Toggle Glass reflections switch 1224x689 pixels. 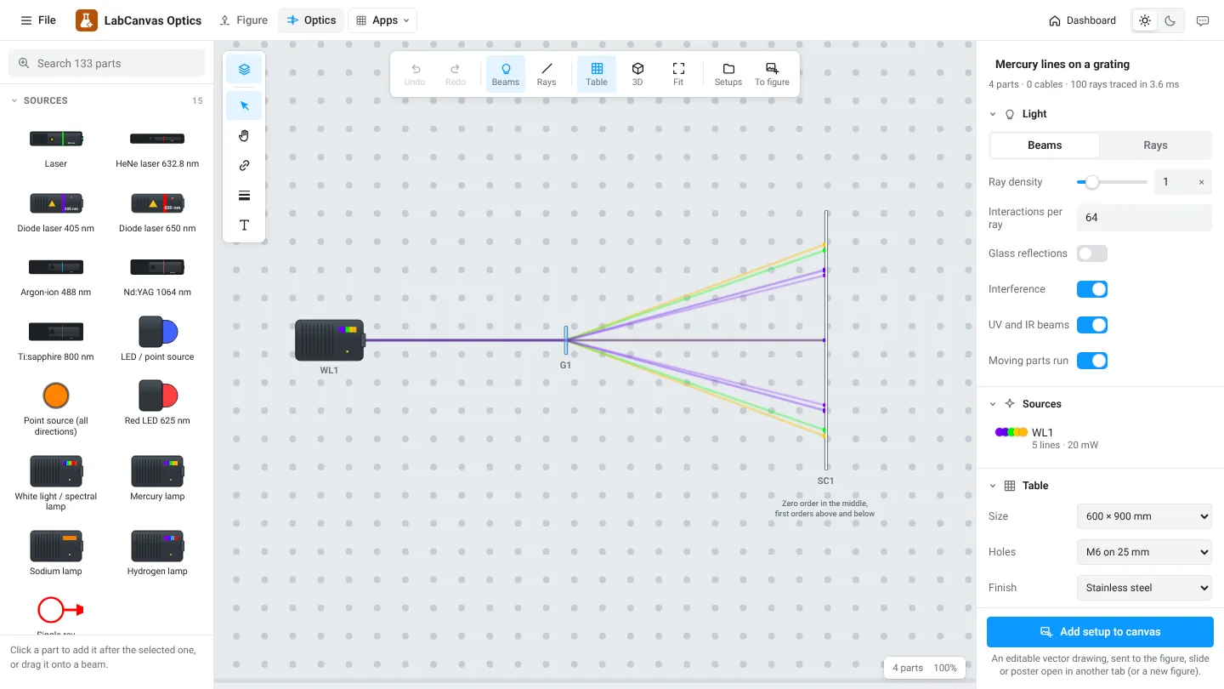pos(1092,253)
